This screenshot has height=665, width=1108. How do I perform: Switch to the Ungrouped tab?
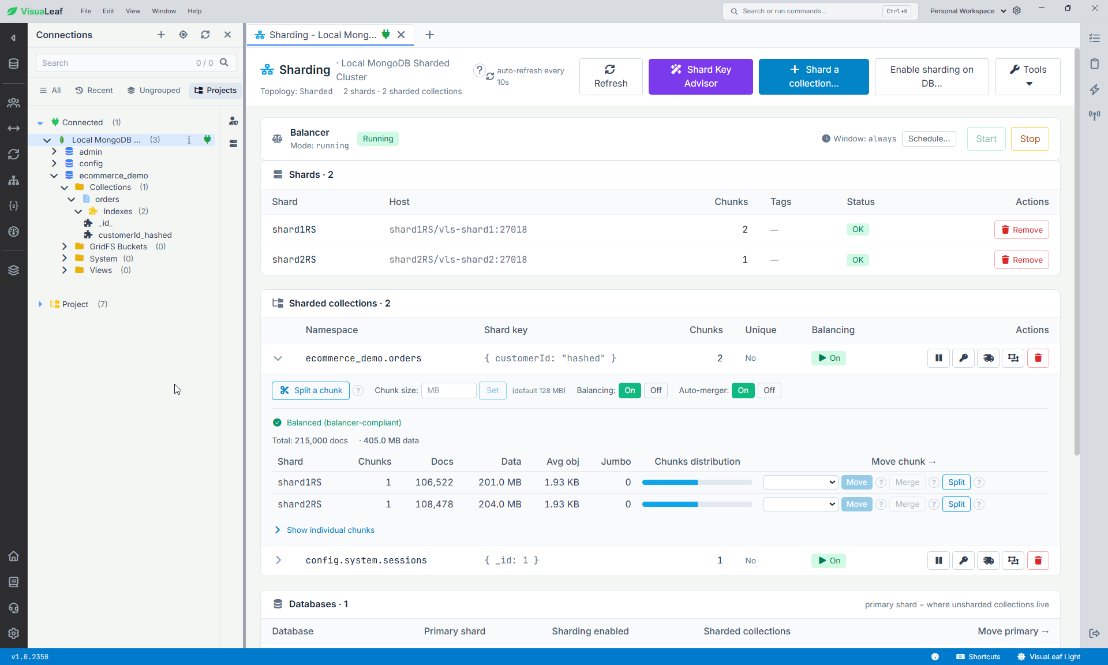point(154,90)
